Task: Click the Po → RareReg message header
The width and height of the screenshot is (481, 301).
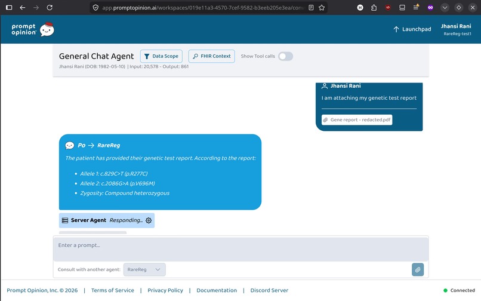Action: (92, 145)
